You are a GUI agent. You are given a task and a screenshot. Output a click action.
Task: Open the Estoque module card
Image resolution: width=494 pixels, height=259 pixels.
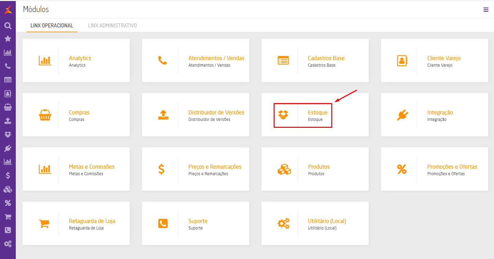[x=315, y=115]
